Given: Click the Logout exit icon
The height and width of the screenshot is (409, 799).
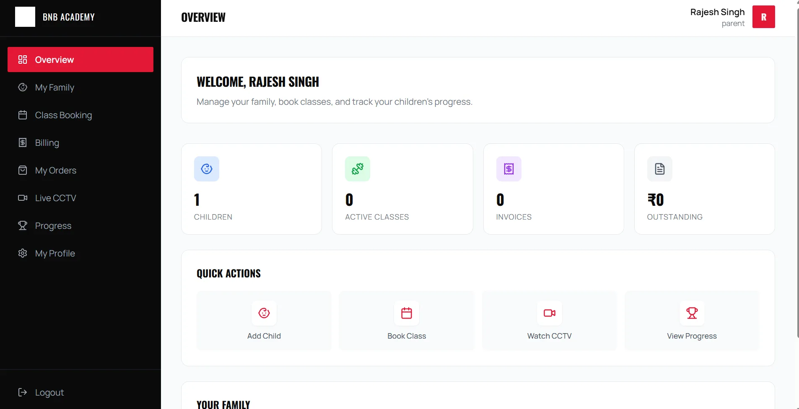Looking at the screenshot, I should coord(23,392).
